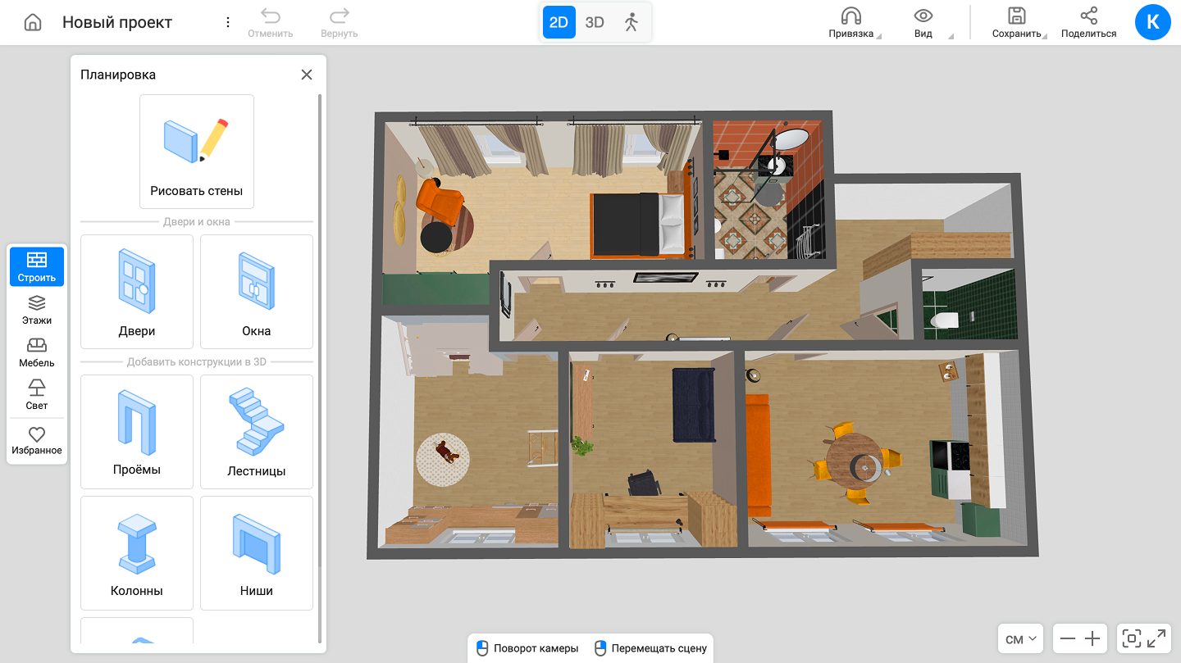Open project options three-dot menu

click(x=228, y=22)
